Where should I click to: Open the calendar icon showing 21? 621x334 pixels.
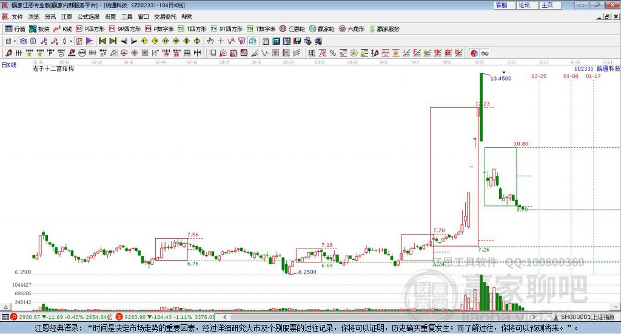(266, 41)
